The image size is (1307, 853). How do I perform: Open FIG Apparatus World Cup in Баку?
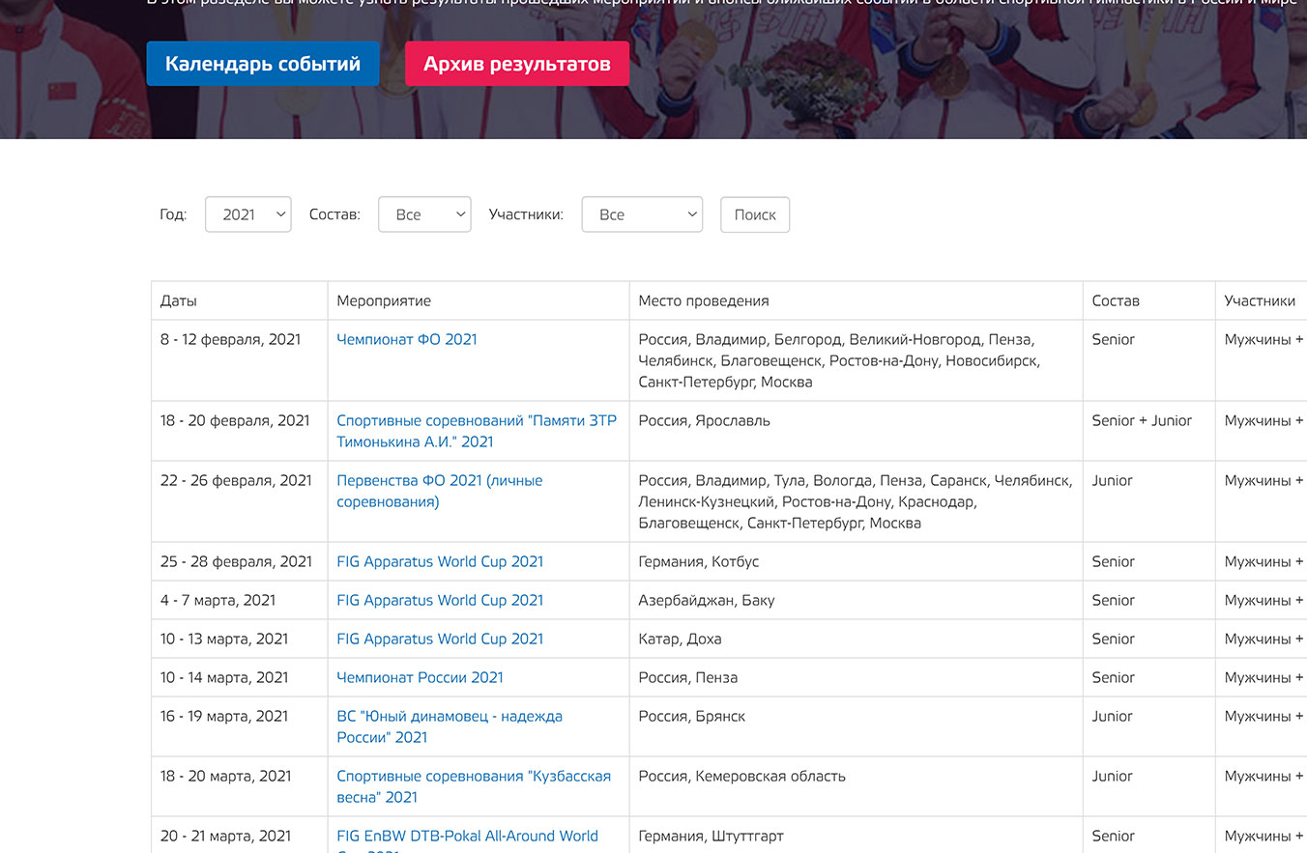(440, 600)
